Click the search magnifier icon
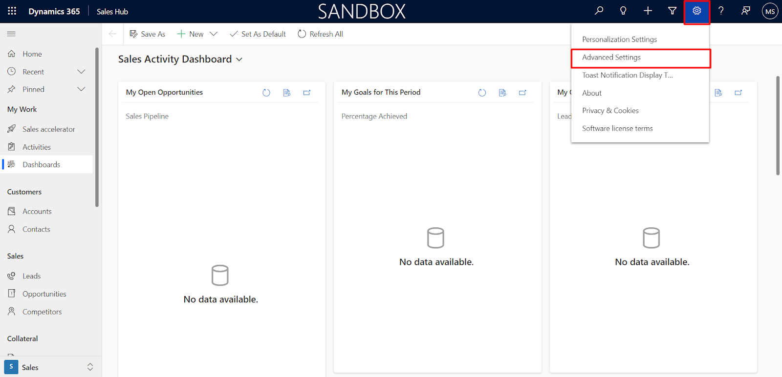This screenshot has height=377, width=782. [599, 11]
